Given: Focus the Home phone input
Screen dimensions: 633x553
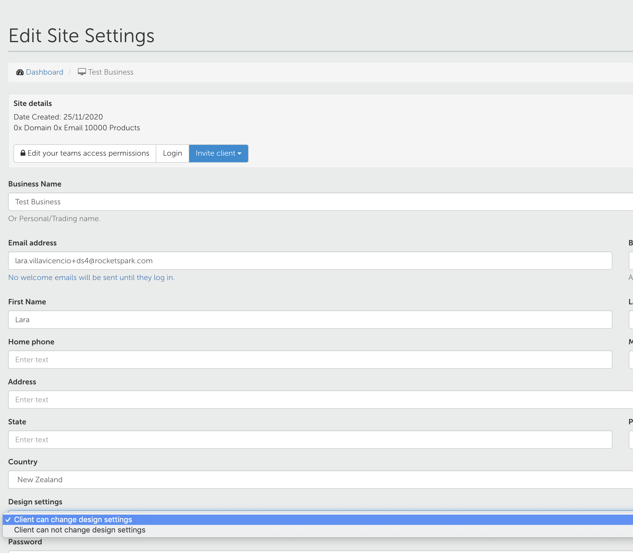Looking at the screenshot, I should point(310,359).
